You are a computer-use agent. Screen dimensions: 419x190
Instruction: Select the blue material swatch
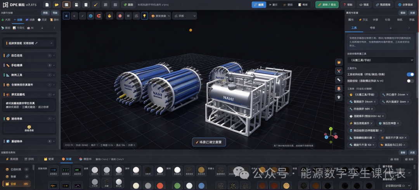pyautogui.click(x=201, y=186)
